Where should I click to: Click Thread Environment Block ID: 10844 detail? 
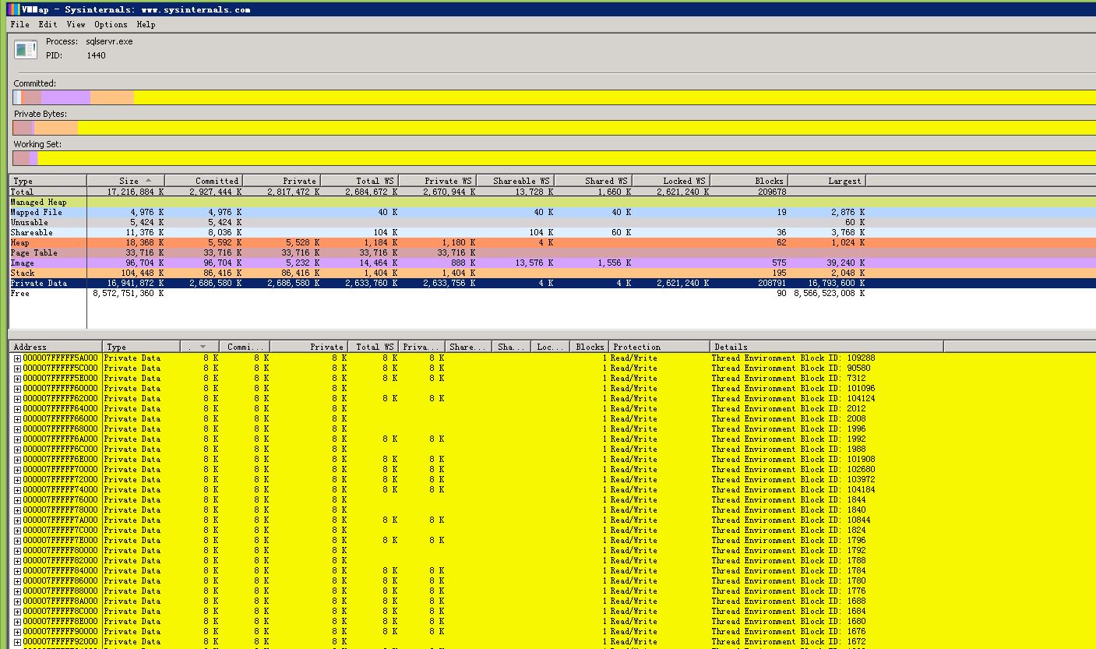pos(791,520)
